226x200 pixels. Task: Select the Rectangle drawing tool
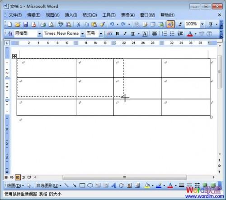pyautogui.click(x=82, y=185)
